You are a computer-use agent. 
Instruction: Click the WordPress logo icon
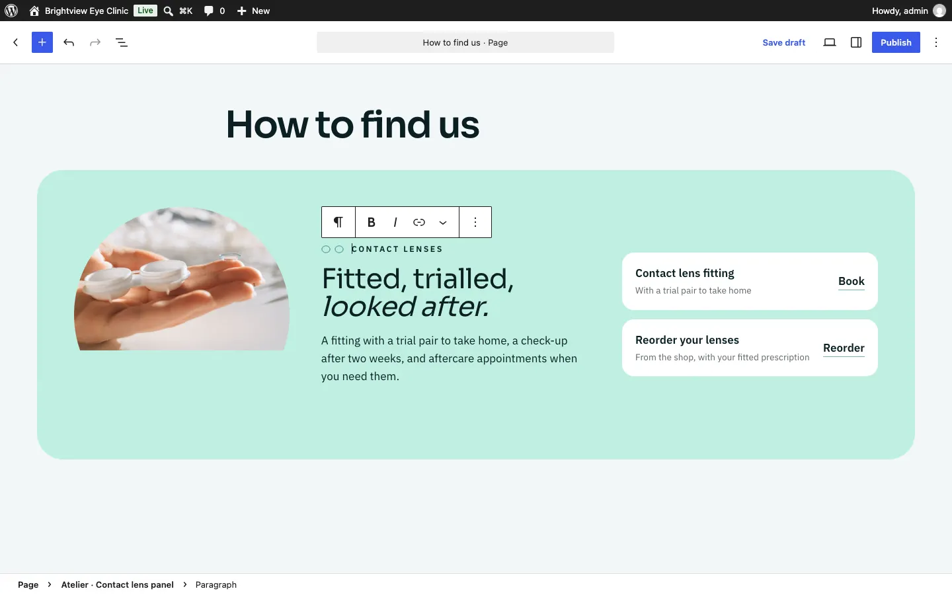[11, 11]
